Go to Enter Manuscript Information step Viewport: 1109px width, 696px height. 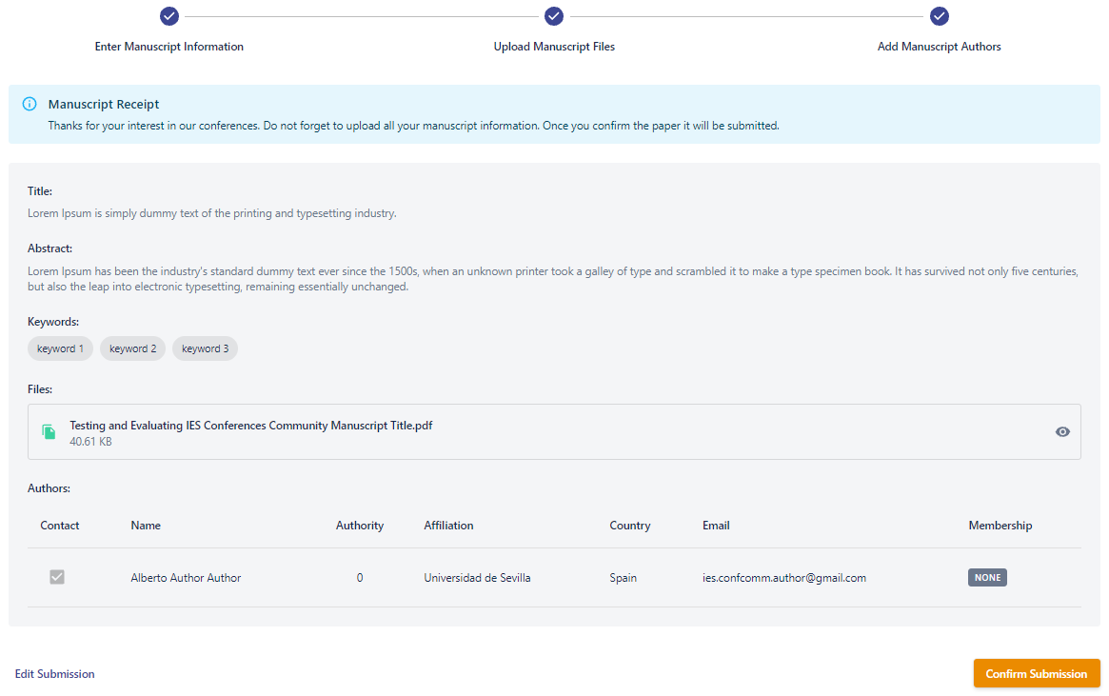click(169, 47)
